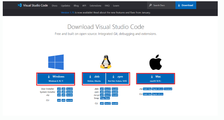This screenshot has height=120, width=224.
Task: Select Linux CLI Arm32 link
Action: tap(107, 103)
